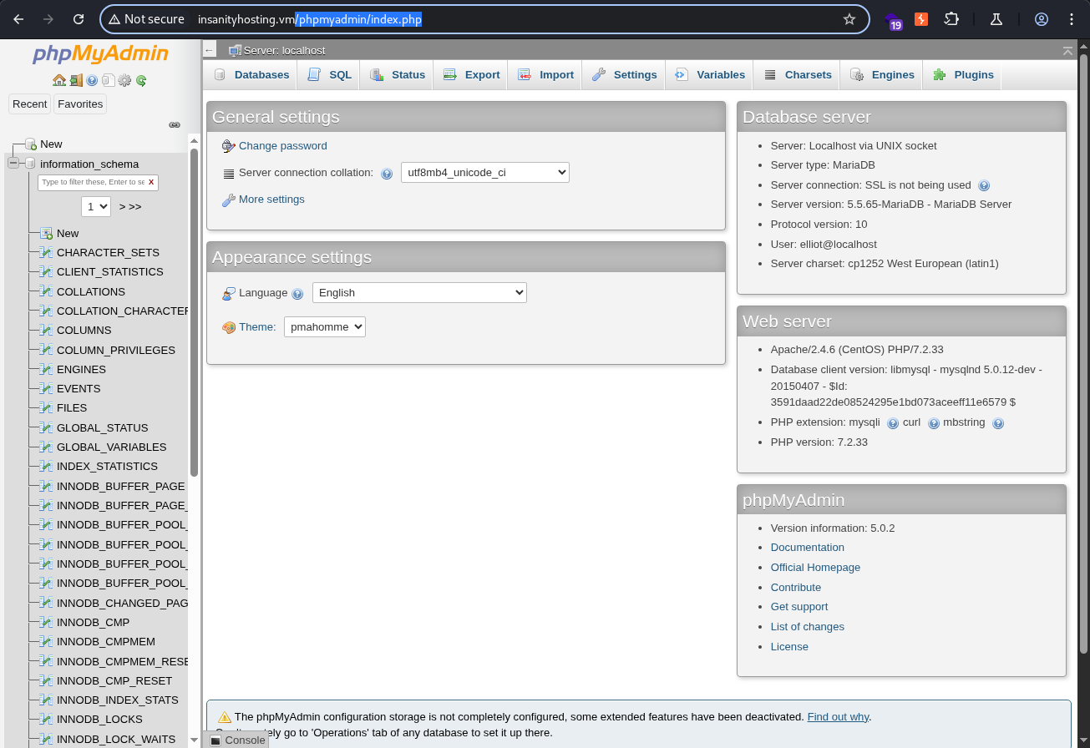Viewport: 1090px width, 748px height.
Task: Go to next page with single arrow
Action: [122, 206]
